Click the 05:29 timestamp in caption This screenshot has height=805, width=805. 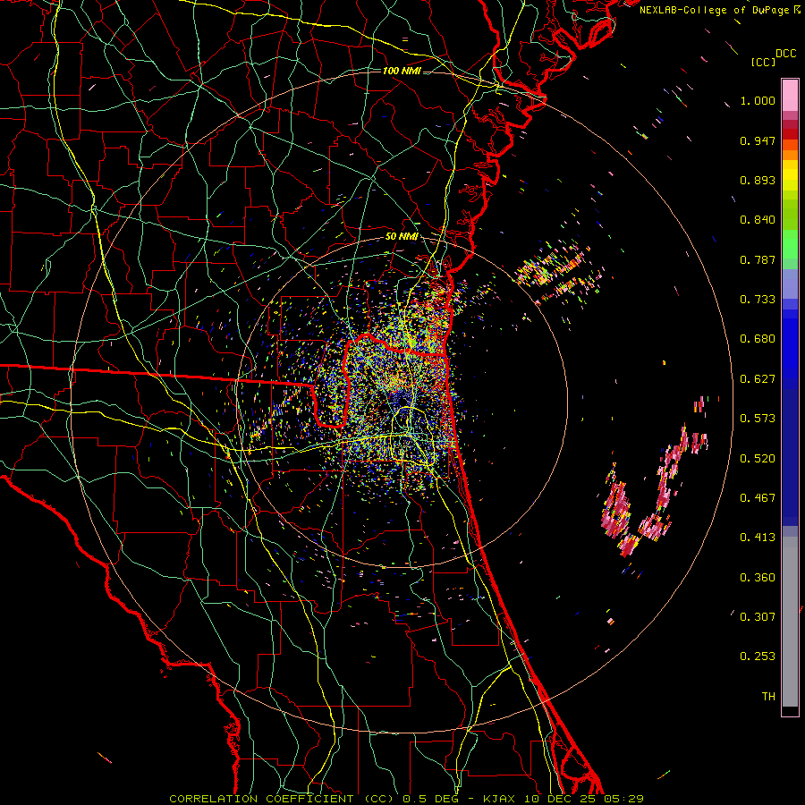(623, 799)
